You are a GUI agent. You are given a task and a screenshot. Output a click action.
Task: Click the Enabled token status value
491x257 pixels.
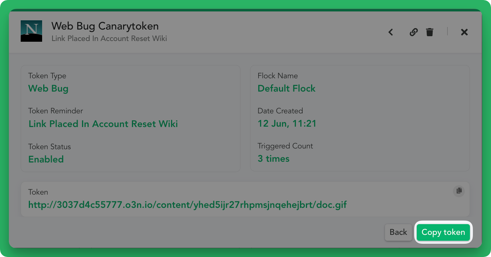click(x=46, y=159)
